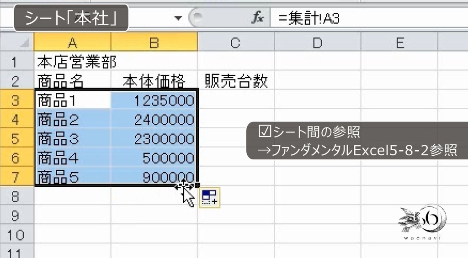Select column C header
The height and width of the screenshot is (258, 468).
click(236, 42)
